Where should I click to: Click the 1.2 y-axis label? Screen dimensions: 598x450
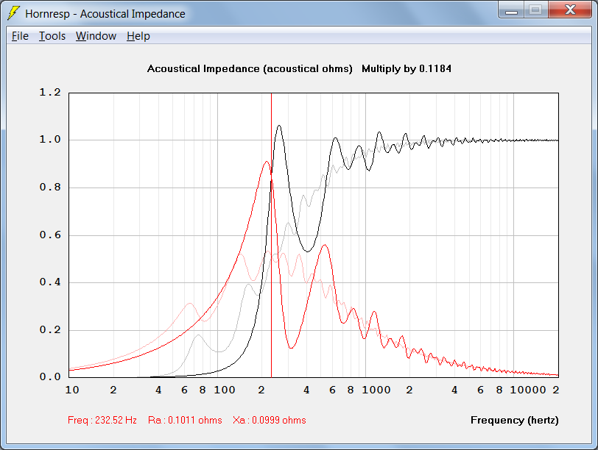[50, 92]
